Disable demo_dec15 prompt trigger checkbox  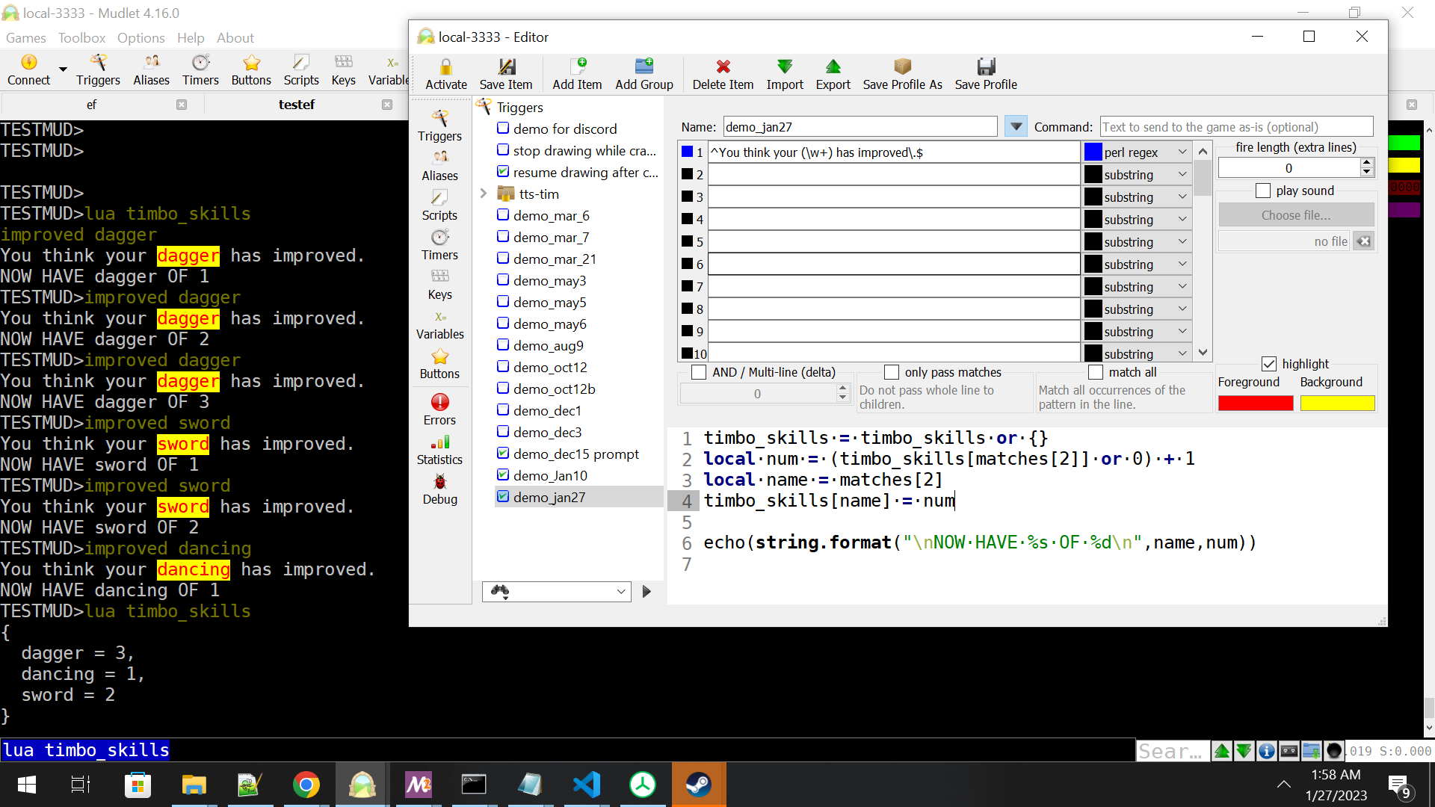click(503, 454)
